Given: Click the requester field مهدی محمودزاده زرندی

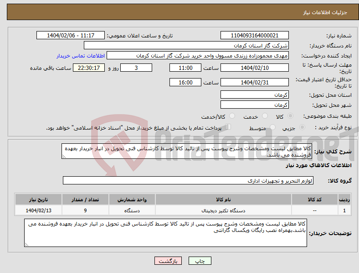Looking at the screenshot, I should (198, 56).
